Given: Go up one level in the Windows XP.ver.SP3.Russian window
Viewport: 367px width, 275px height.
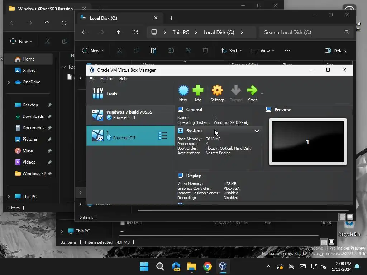Looking at the screenshot, I should pos(47,23).
